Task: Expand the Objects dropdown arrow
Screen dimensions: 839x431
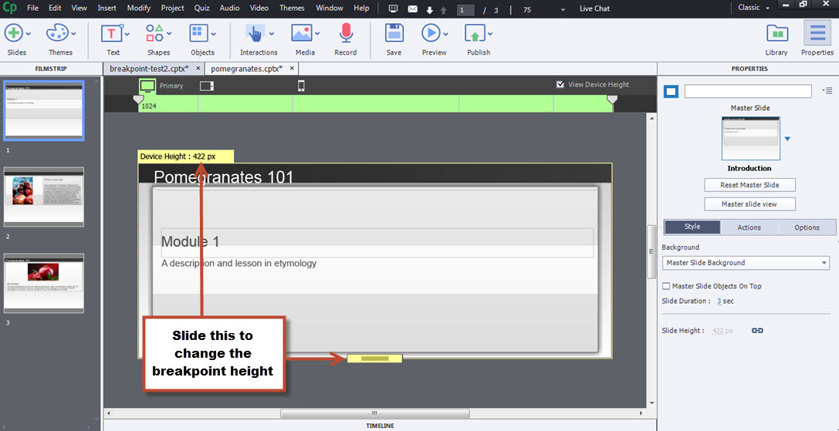Action: click(214, 34)
